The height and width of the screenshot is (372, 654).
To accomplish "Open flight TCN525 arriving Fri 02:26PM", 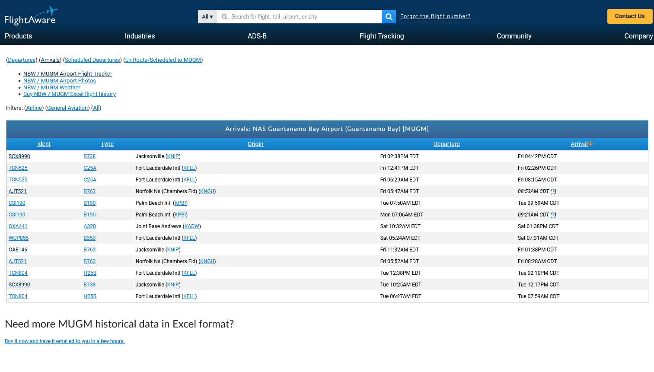I will (18, 168).
